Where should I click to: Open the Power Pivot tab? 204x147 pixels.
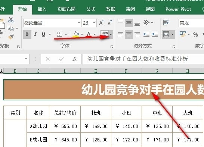point(178,9)
